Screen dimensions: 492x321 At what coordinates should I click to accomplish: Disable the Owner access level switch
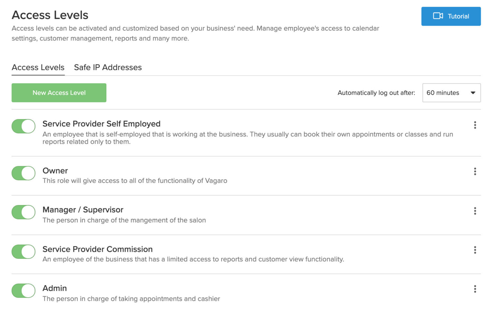(x=23, y=173)
